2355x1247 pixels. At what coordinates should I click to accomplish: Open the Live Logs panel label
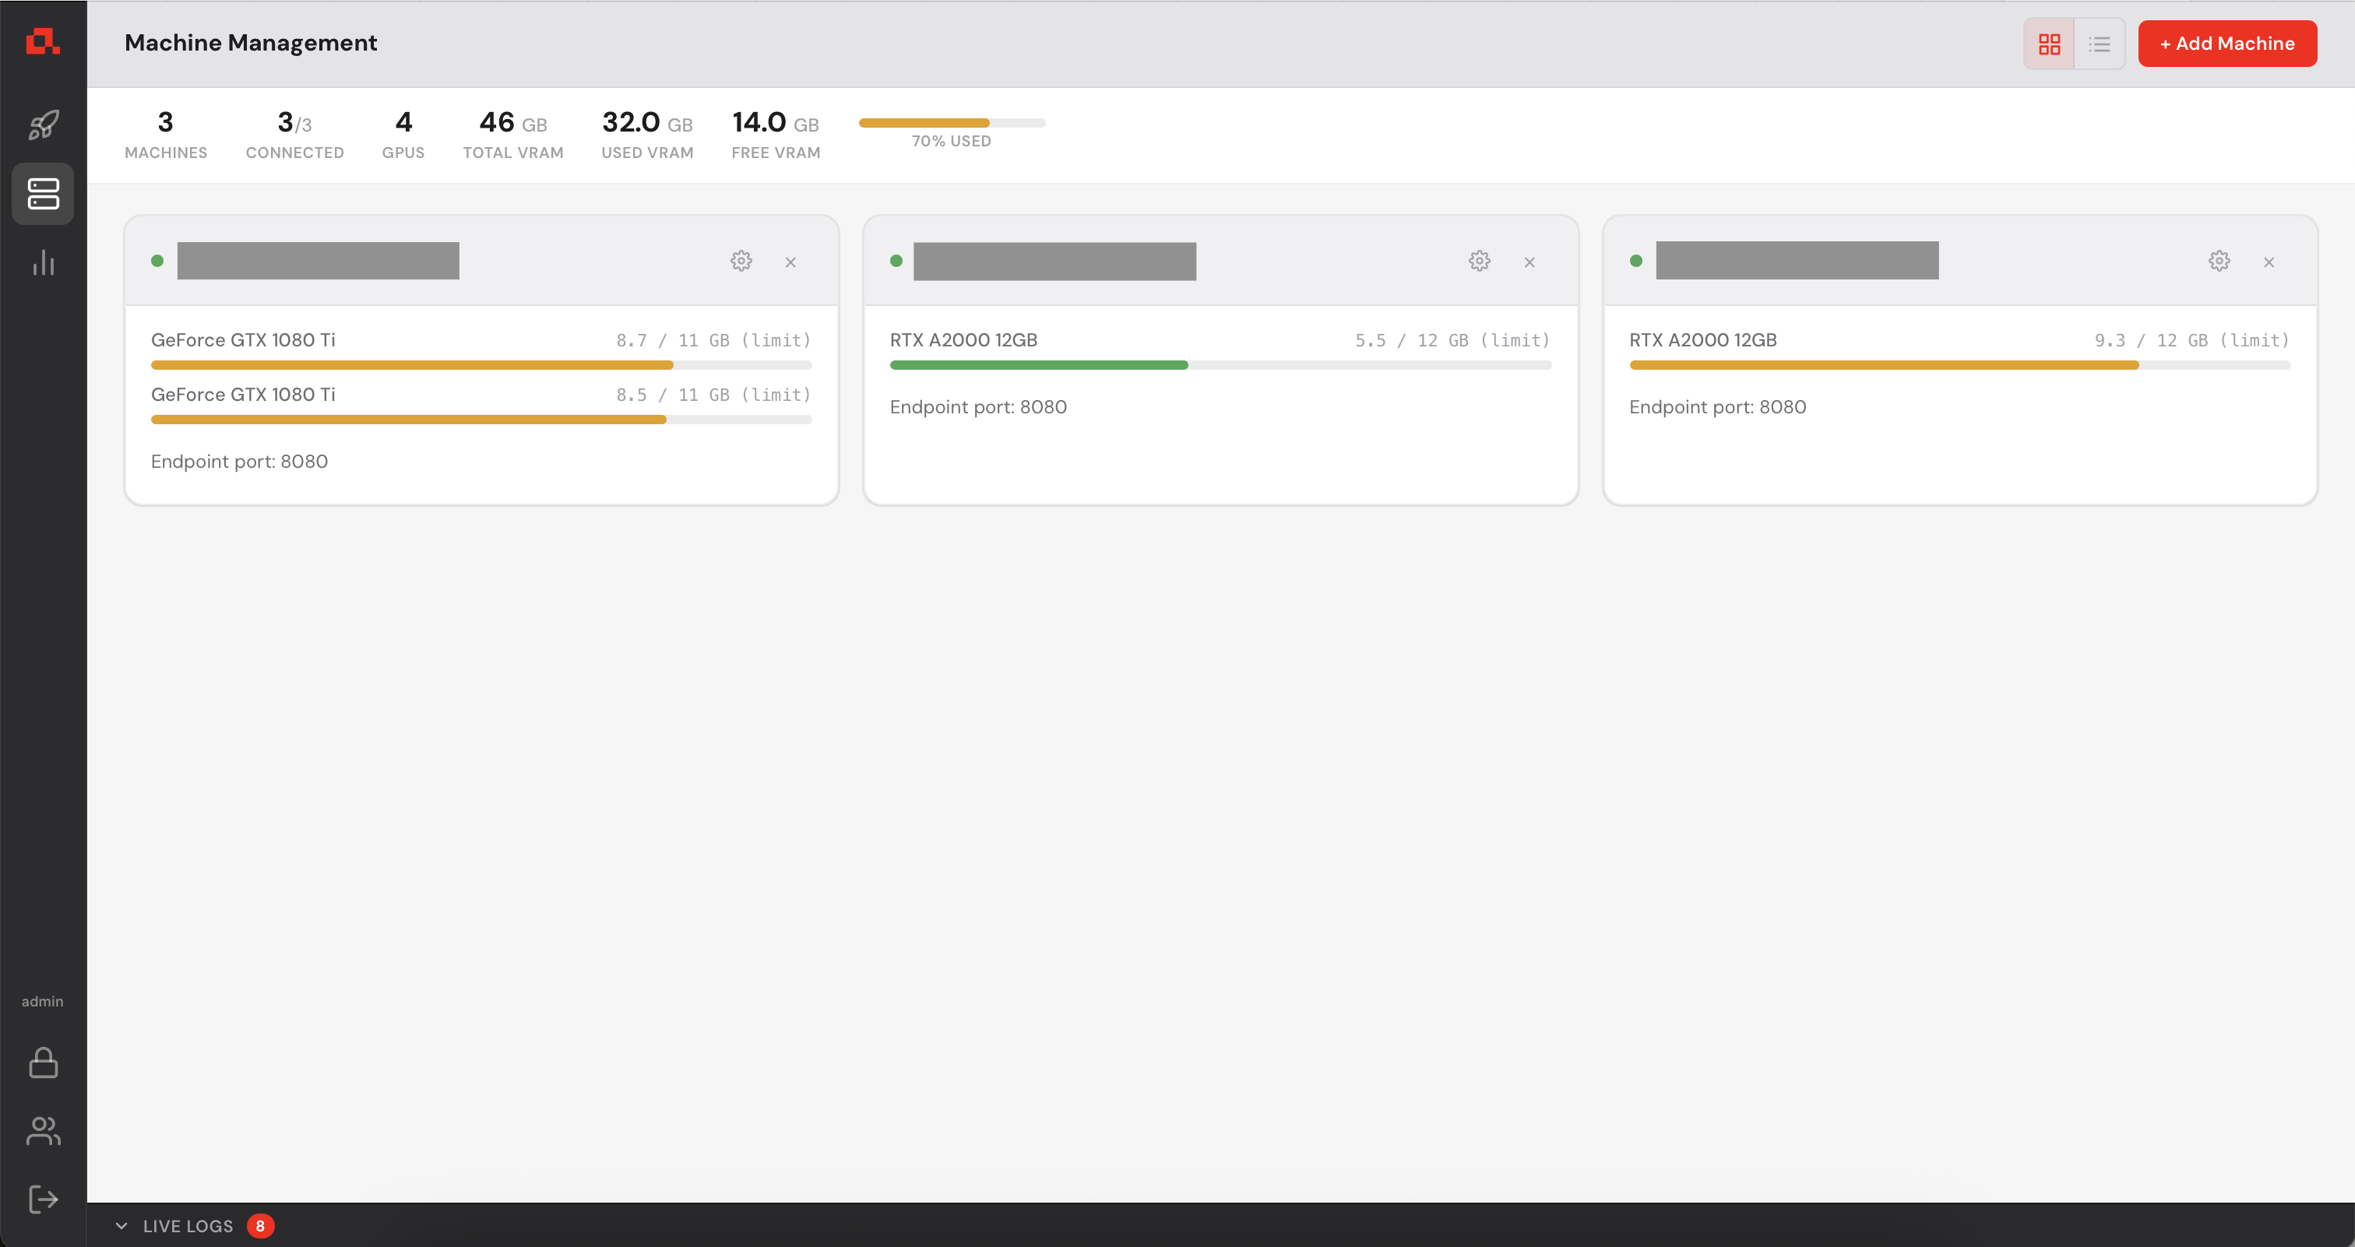pyautogui.click(x=188, y=1226)
